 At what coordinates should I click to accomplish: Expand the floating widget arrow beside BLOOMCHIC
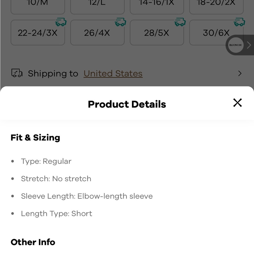click(x=249, y=45)
